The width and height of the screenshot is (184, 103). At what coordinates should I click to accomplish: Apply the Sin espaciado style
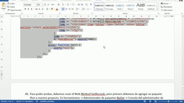110,7
